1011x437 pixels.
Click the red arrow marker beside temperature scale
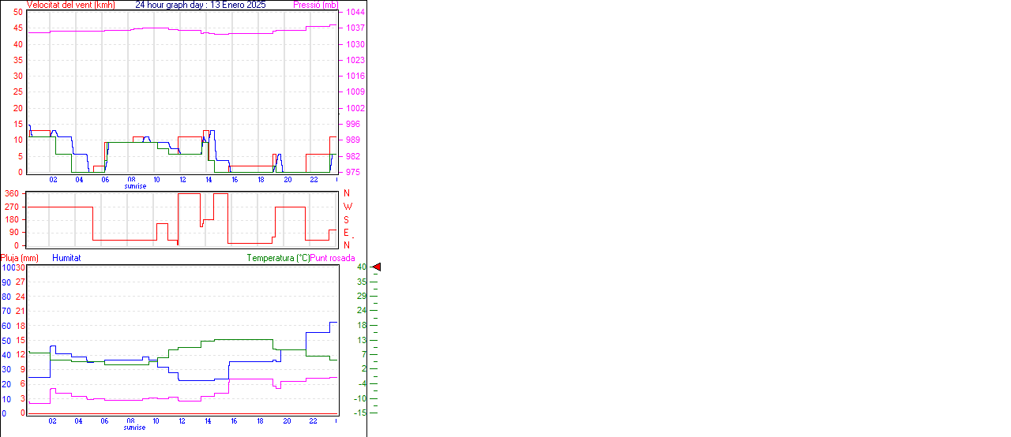[377, 267]
